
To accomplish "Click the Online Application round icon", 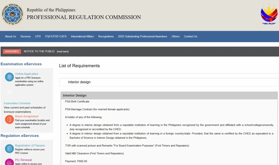I will (x=9, y=77).
